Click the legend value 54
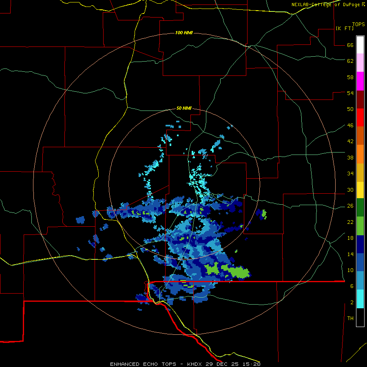The width and height of the screenshot is (367, 367). click(350, 93)
